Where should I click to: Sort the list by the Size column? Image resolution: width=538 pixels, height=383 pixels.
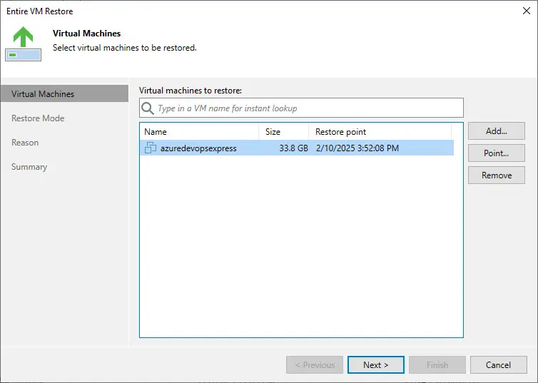click(283, 132)
